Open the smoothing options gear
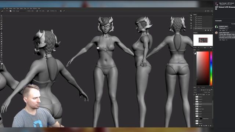 pyautogui.click(x=61, y=11)
